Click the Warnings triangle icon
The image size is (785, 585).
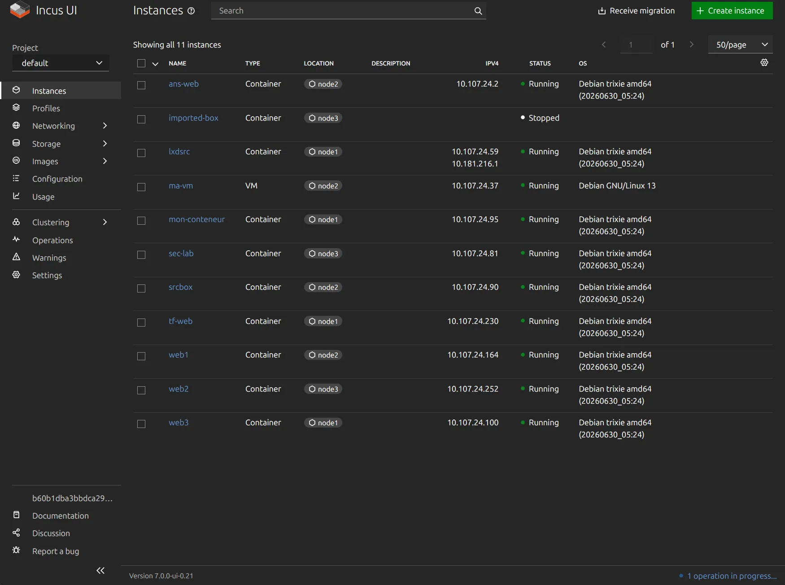16,257
